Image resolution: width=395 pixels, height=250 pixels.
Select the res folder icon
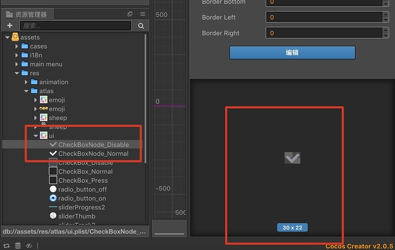click(x=25, y=73)
